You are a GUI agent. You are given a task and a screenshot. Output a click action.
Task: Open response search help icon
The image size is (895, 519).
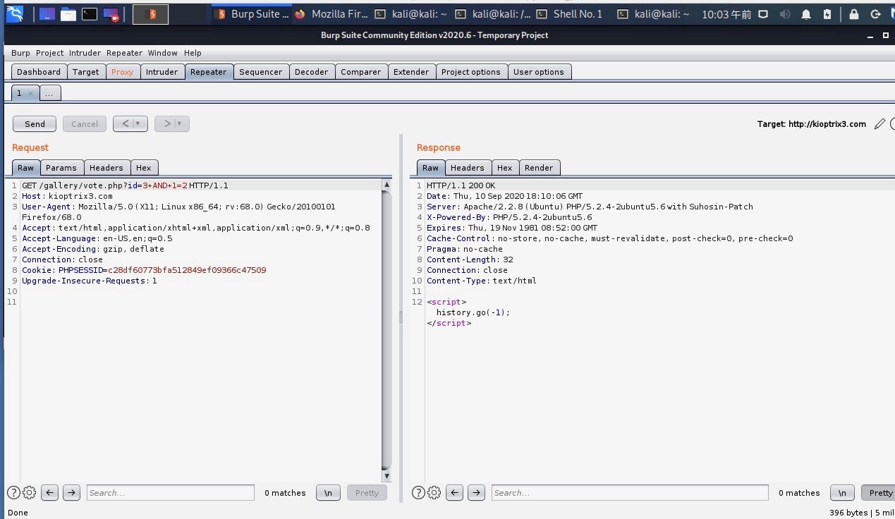pos(418,492)
